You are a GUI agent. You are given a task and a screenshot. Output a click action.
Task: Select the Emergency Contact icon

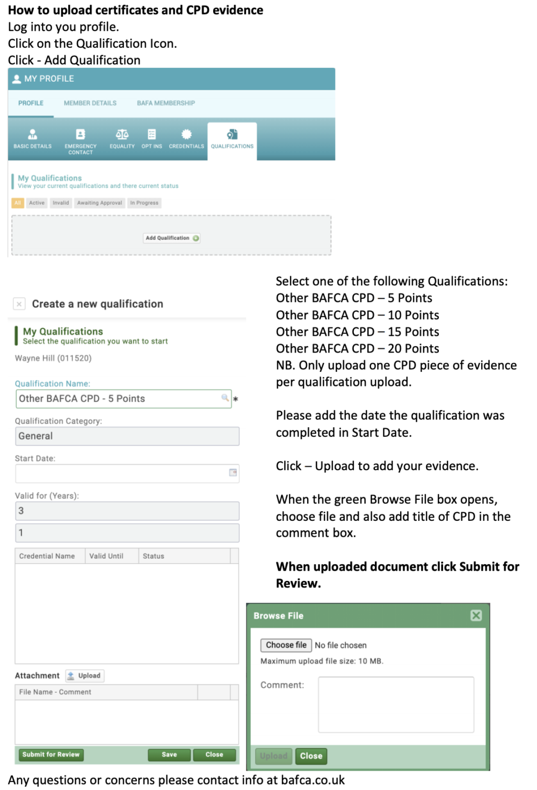pos(81,135)
